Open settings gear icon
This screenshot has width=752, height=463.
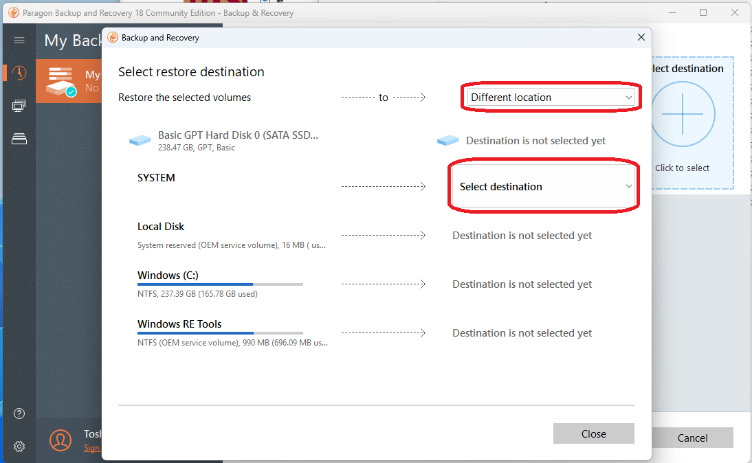coord(19,447)
